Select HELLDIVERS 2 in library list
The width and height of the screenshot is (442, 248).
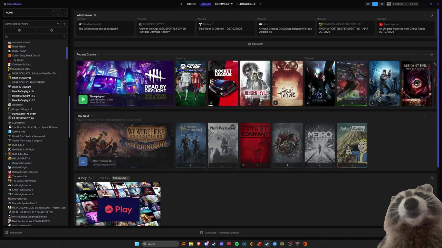click(21, 158)
